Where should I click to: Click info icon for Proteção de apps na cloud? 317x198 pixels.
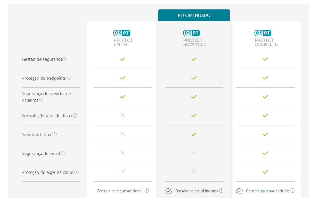[x=77, y=172]
